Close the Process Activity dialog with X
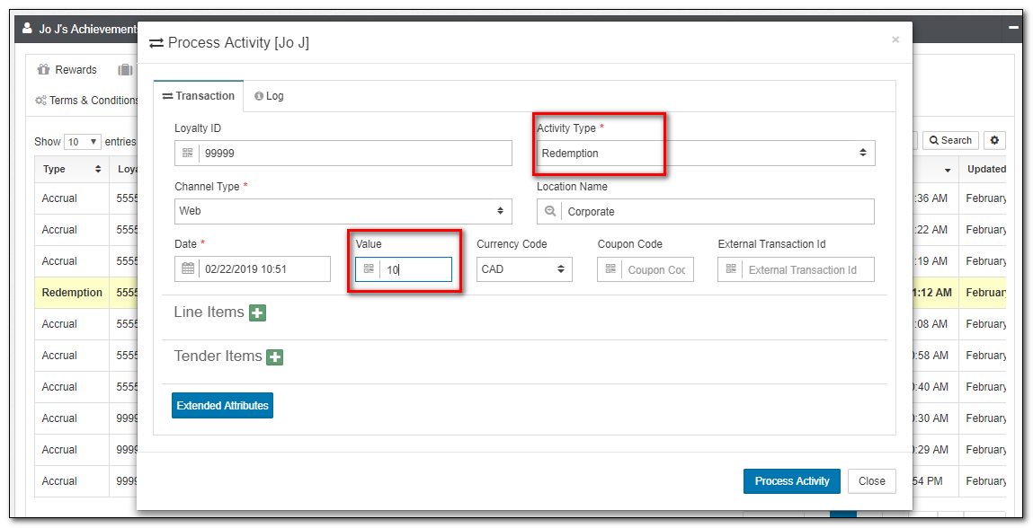1033x528 pixels. coord(895,40)
